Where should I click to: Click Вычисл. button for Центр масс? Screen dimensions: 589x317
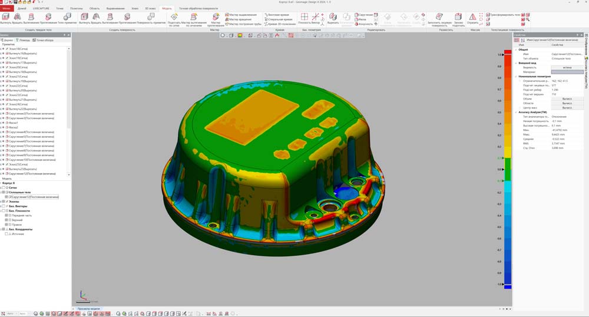coord(567,108)
